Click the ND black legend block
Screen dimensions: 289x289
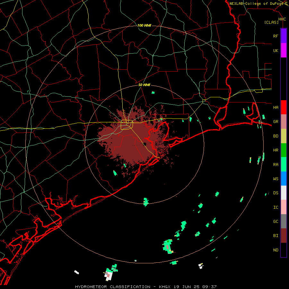[284, 250]
